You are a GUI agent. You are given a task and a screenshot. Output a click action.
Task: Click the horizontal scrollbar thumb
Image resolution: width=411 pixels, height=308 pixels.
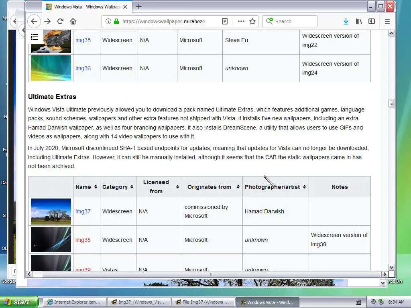(211, 274)
